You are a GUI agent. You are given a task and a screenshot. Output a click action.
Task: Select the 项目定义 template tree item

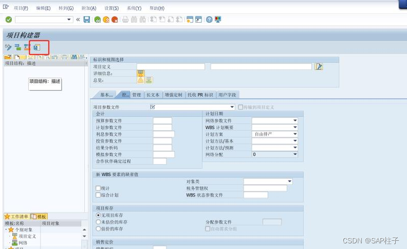tap(27, 236)
